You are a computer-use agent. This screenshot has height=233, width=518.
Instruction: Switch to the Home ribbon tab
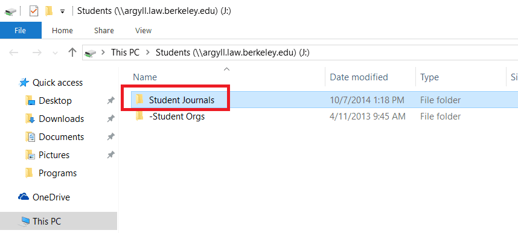coord(62,30)
